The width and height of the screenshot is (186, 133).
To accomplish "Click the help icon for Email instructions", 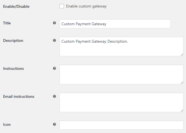I will (54, 96).
